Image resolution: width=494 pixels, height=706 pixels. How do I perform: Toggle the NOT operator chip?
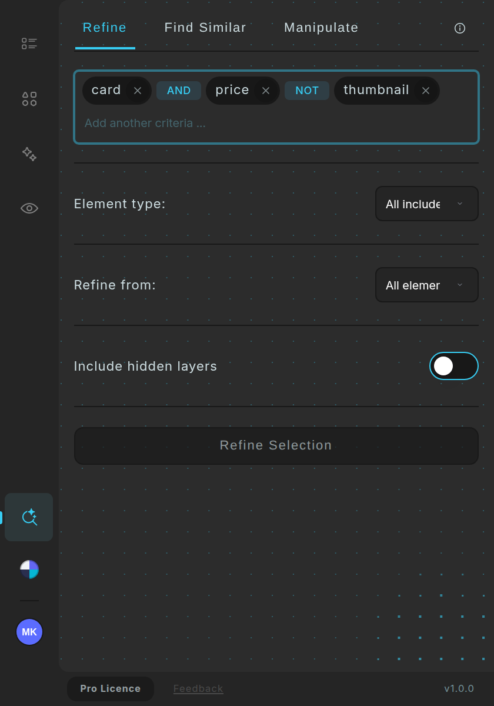pyautogui.click(x=307, y=91)
